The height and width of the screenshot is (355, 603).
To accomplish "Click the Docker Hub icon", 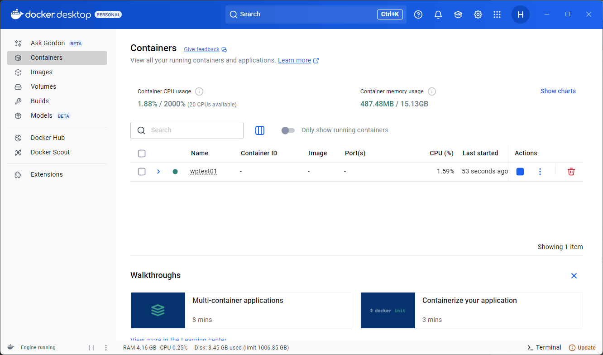I will pos(18,138).
